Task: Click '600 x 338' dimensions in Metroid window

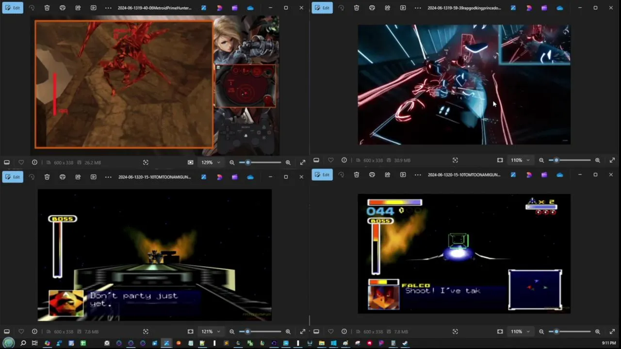Action: (x=64, y=162)
